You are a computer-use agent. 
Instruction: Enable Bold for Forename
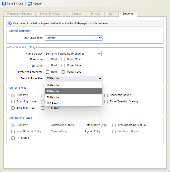point(47,60)
